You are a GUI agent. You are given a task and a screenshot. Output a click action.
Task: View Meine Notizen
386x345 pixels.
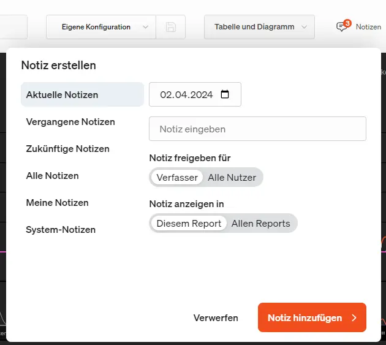point(58,203)
